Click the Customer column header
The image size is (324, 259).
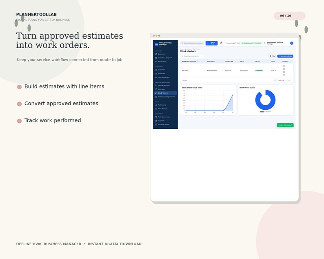pyautogui.click(x=211, y=61)
